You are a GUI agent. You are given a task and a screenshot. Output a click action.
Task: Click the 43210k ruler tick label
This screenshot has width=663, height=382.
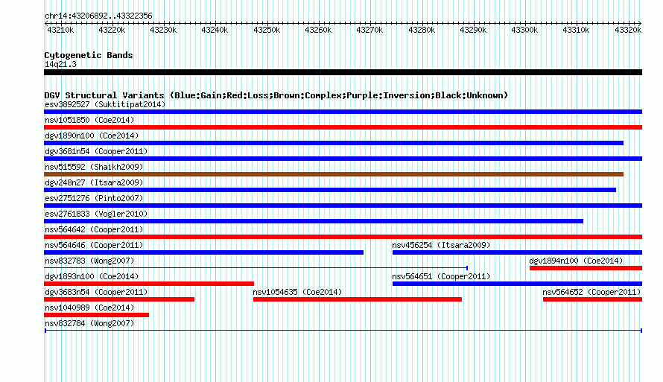click(60, 30)
